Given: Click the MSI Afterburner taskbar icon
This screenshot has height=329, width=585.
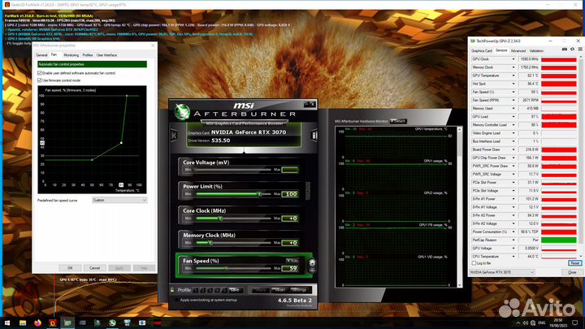Looking at the screenshot, I should [x=112, y=323].
